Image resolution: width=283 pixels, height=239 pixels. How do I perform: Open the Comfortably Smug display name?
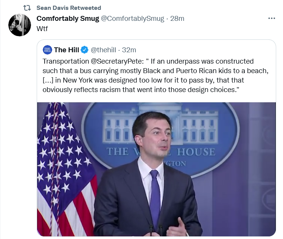point(68,19)
